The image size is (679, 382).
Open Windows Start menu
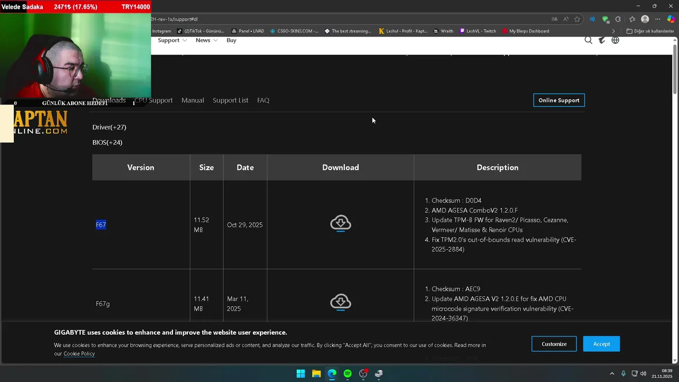(x=301, y=374)
